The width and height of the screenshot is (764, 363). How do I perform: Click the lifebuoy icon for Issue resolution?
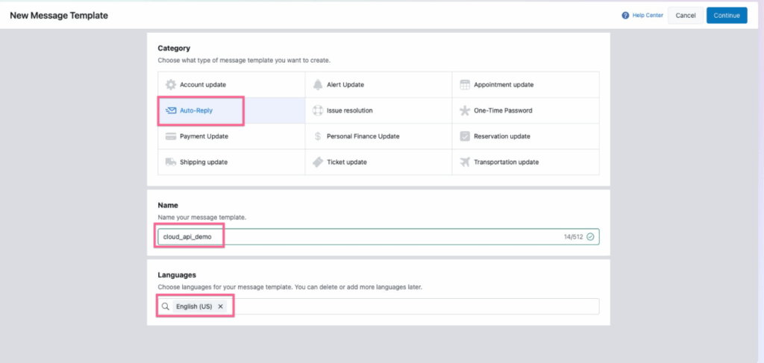click(x=318, y=110)
